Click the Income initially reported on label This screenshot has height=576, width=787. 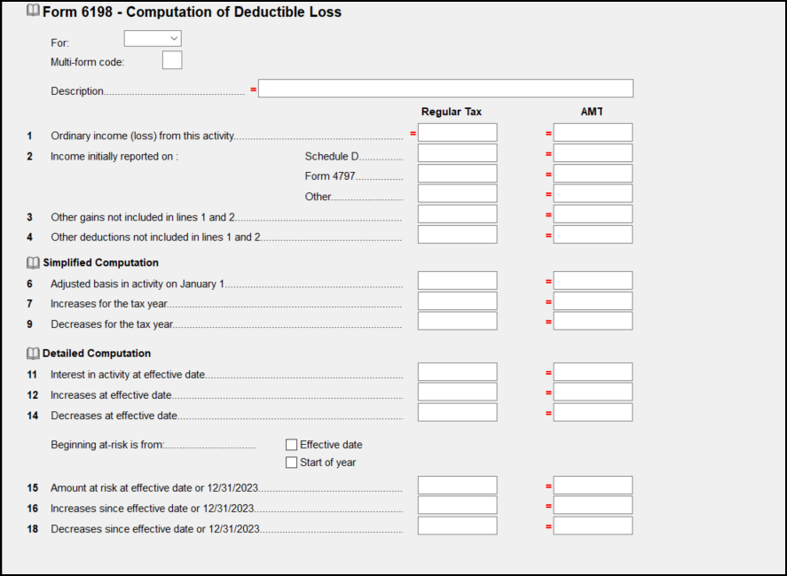pos(114,157)
